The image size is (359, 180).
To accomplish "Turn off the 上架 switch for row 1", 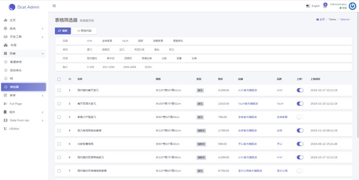I will [300, 90].
